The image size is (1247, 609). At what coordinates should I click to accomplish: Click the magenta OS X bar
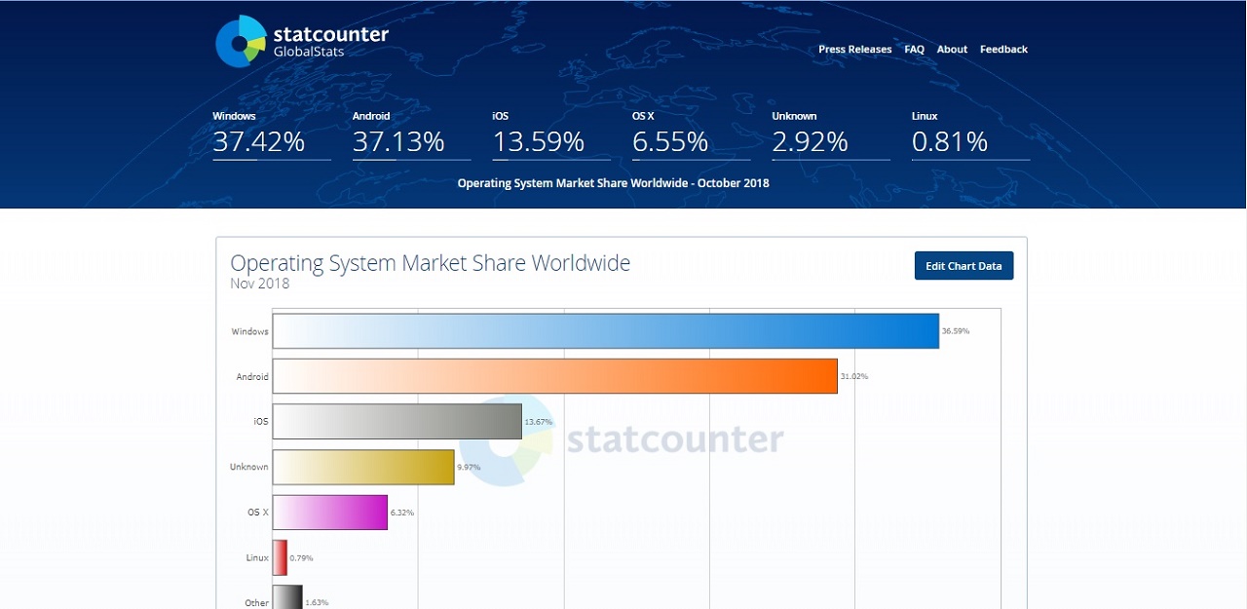coord(330,513)
